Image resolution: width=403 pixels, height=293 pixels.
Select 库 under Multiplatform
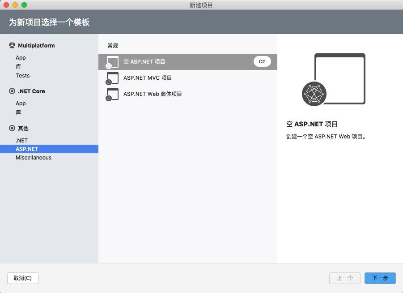click(18, 67)
